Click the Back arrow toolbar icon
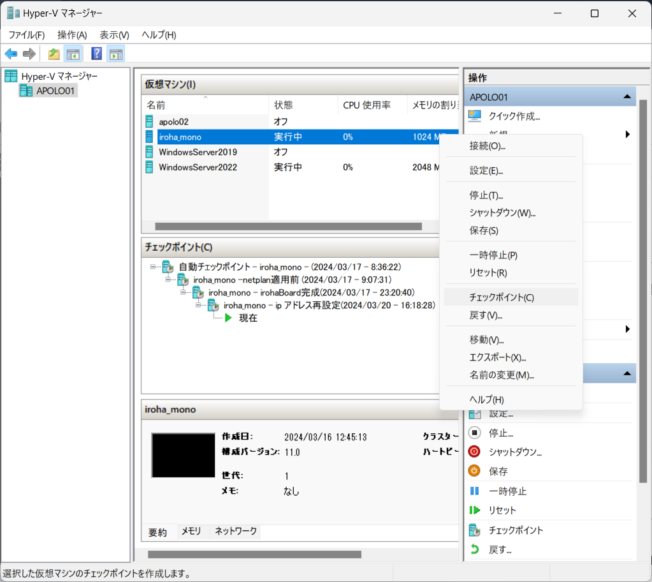Viewport: 652px width, 582px height. click(x=11, y=54)
